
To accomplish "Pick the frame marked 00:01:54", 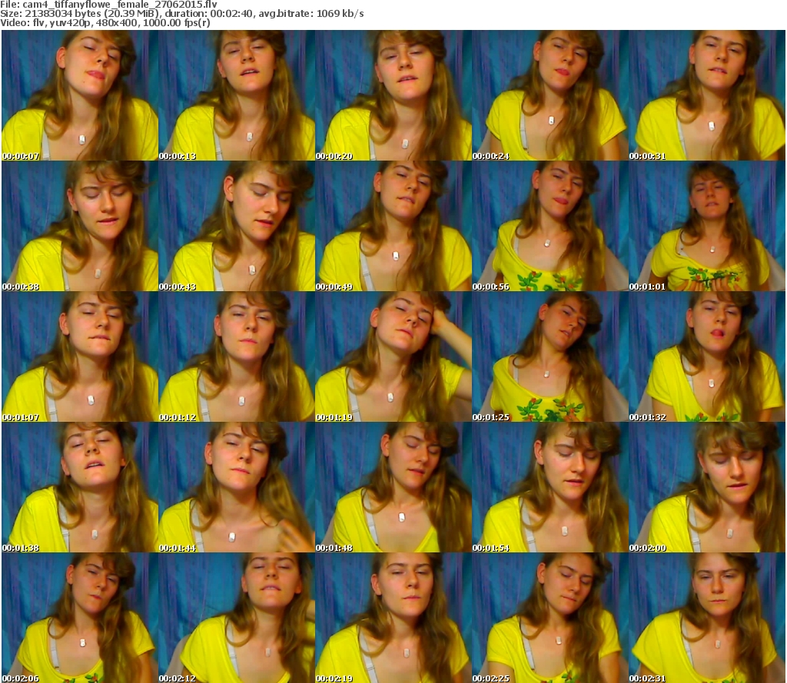I will coord(550,487).
